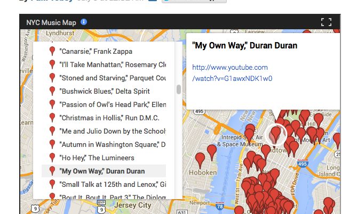Select "My Own Way," Duran Duran list entry
The width and height of the screenshot is (357, 214).
[104, 171]
